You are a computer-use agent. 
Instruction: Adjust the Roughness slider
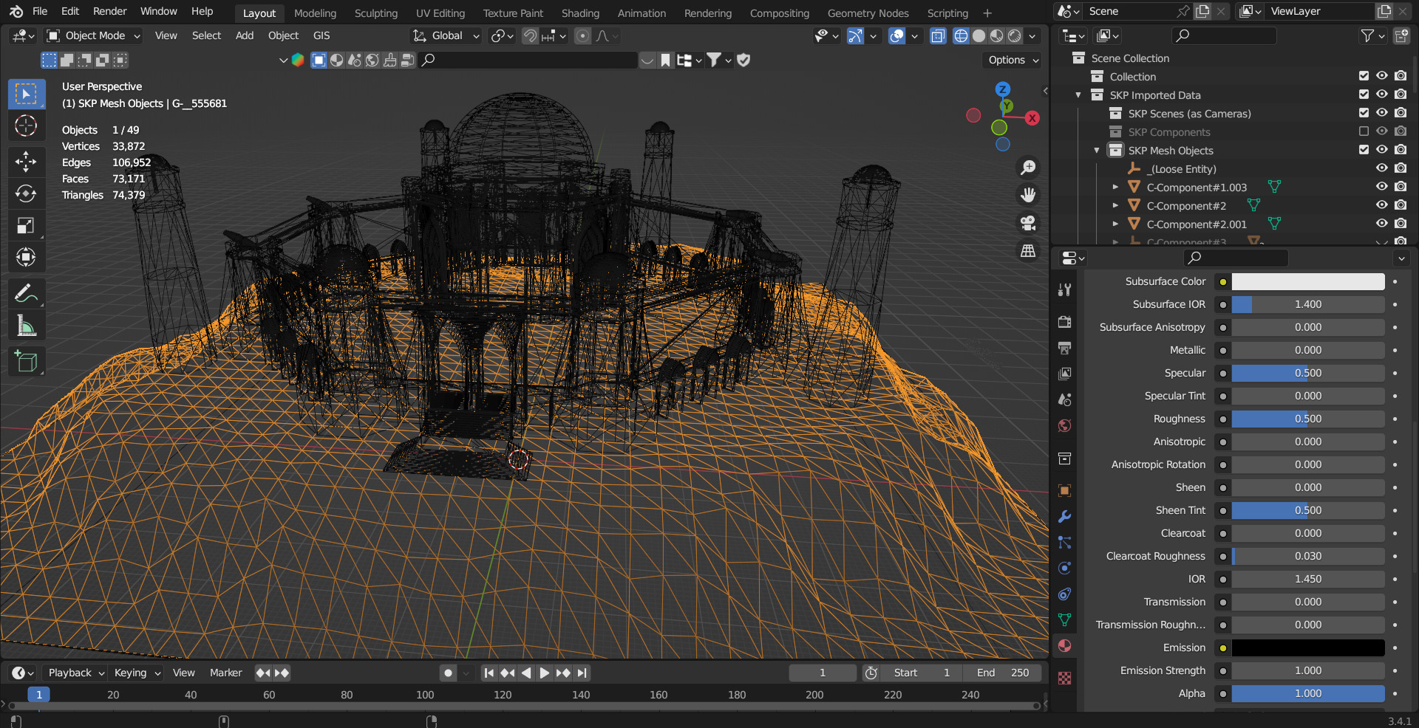tap(1307, 419)
